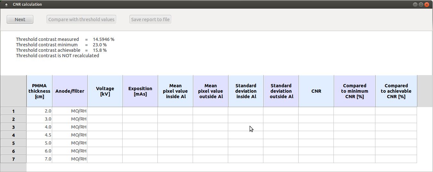
Task: Select the CNR column header
Action: pos(316,91)
